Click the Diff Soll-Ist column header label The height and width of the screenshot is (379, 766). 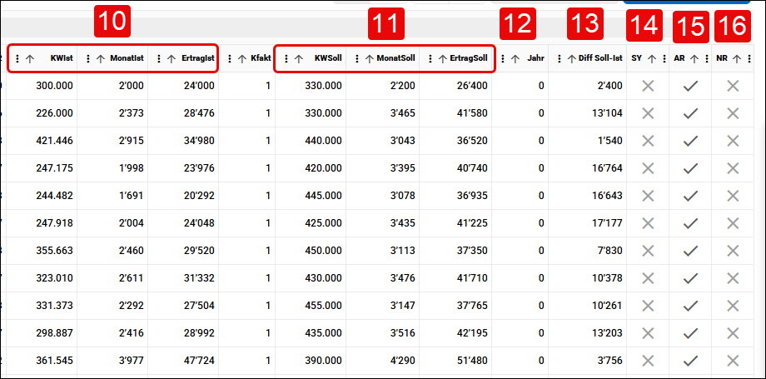(604, 58)
